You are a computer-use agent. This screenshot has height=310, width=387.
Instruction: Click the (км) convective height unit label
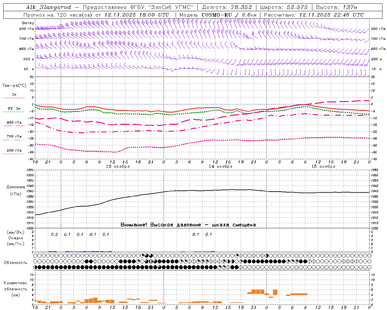pyautogui.click(x=15, y=295)
